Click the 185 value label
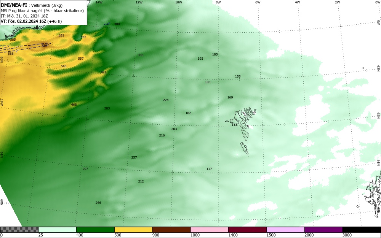This screenshot has width=381, height=238. click(215, 54)
